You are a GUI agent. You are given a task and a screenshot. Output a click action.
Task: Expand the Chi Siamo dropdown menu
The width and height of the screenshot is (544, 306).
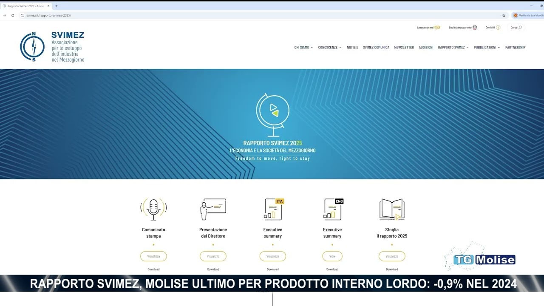point(303,48)
